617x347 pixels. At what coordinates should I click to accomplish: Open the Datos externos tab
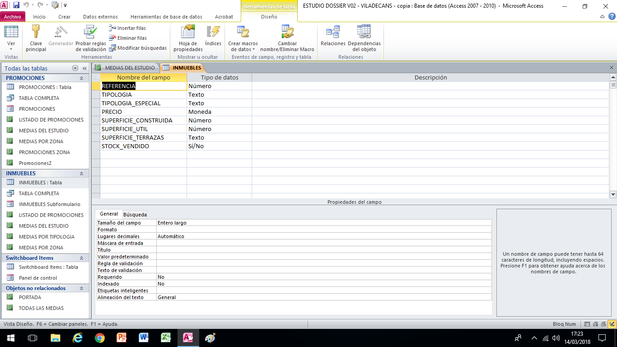(100, 17)
